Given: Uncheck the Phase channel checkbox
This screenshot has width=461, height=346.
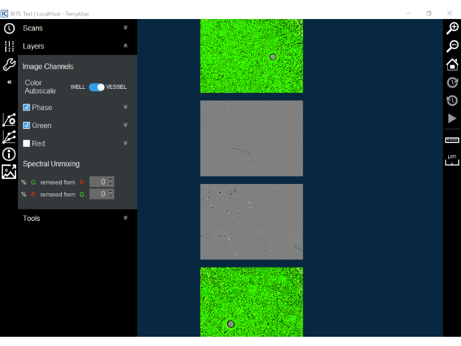Looking at the screenshot, I should 27,107.
